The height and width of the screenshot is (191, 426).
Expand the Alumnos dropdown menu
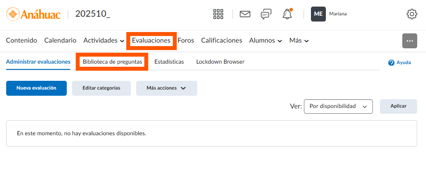tap(265, 40)
